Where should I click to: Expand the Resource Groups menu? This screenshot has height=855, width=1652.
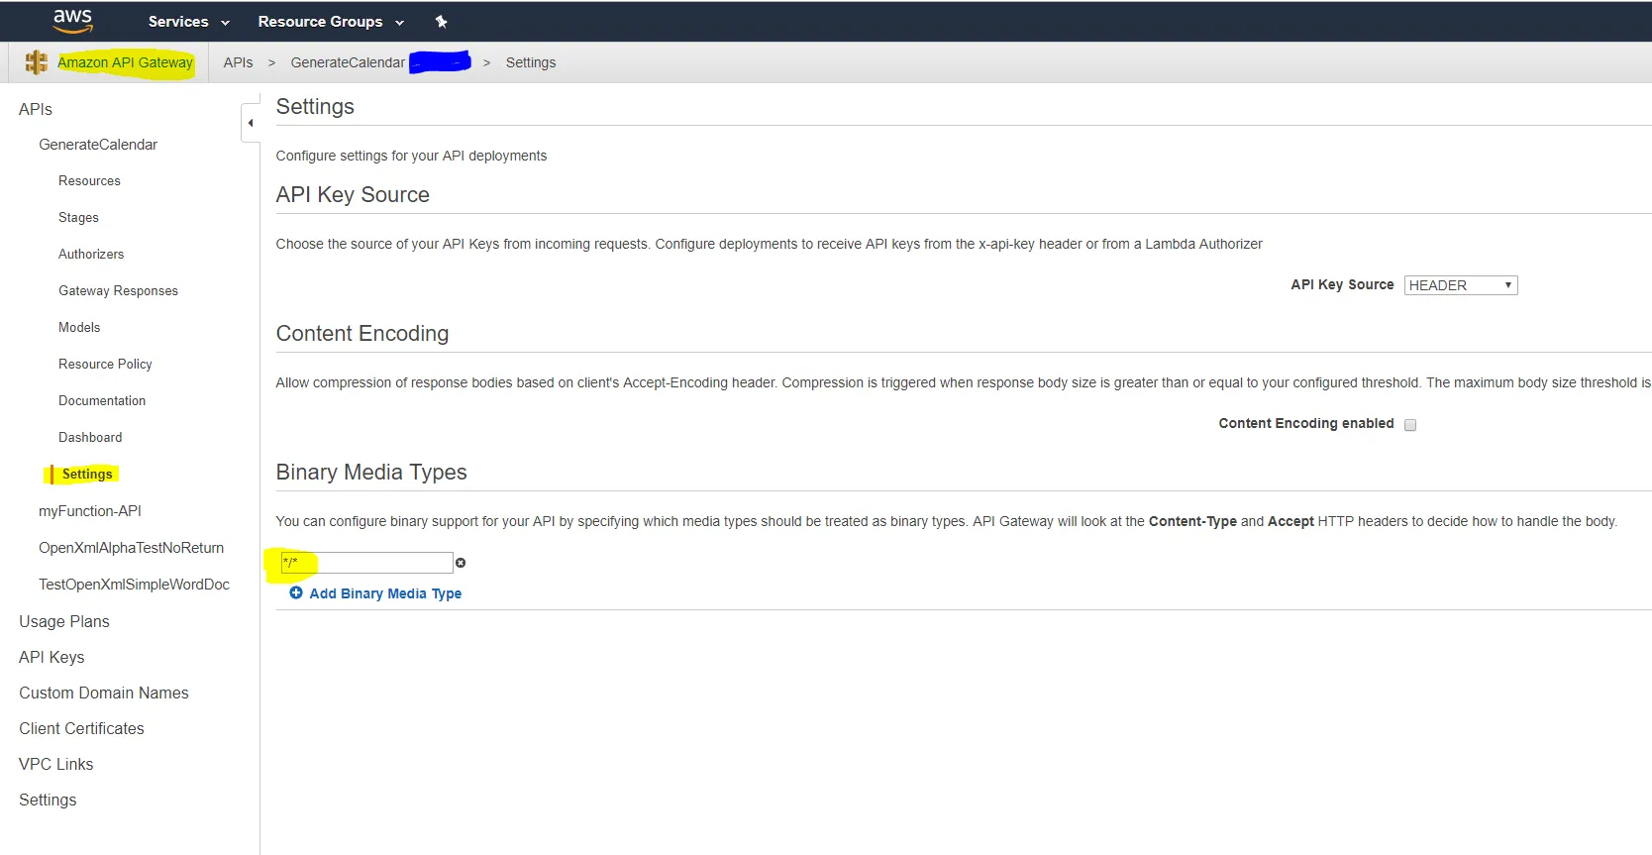(331, 22)
